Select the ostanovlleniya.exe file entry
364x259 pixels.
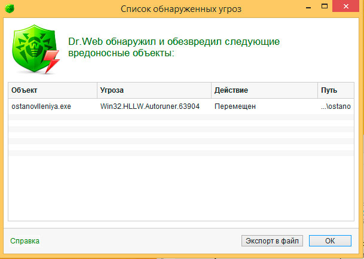click(x=41, y=106)
